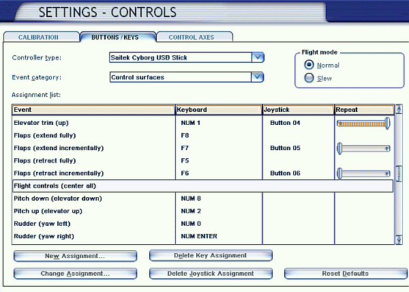
Task: Click the Change Assignment button
Action: tap(75, 274)
